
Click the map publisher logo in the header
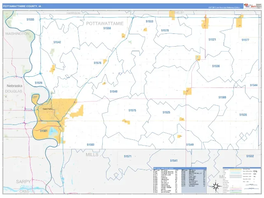250,6
